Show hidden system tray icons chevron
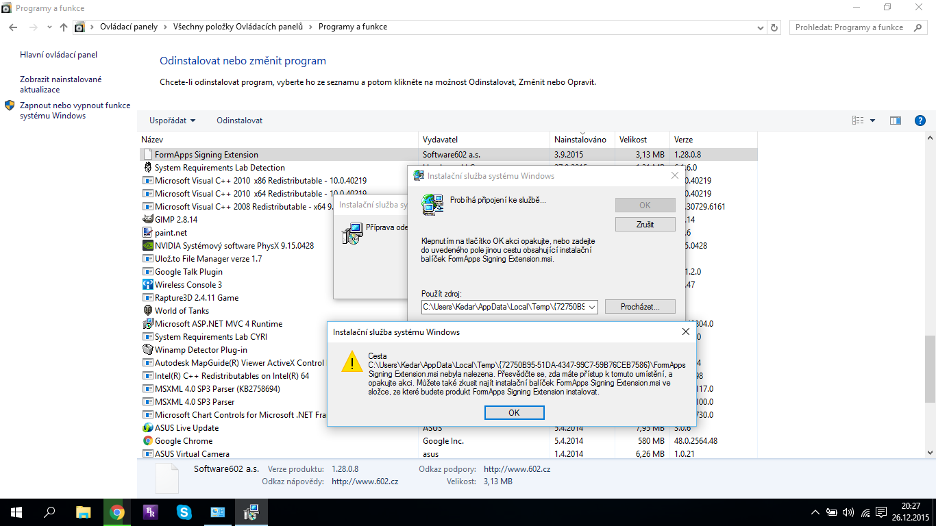Image resolution: width=936 pixels, height=526 pixels. tap(815, 512)
